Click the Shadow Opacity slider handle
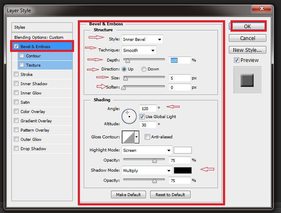The image size is (281, 213). pos(154,181)
